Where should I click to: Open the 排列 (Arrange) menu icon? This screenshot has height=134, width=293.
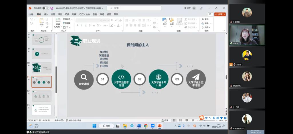tap(171, 21)
